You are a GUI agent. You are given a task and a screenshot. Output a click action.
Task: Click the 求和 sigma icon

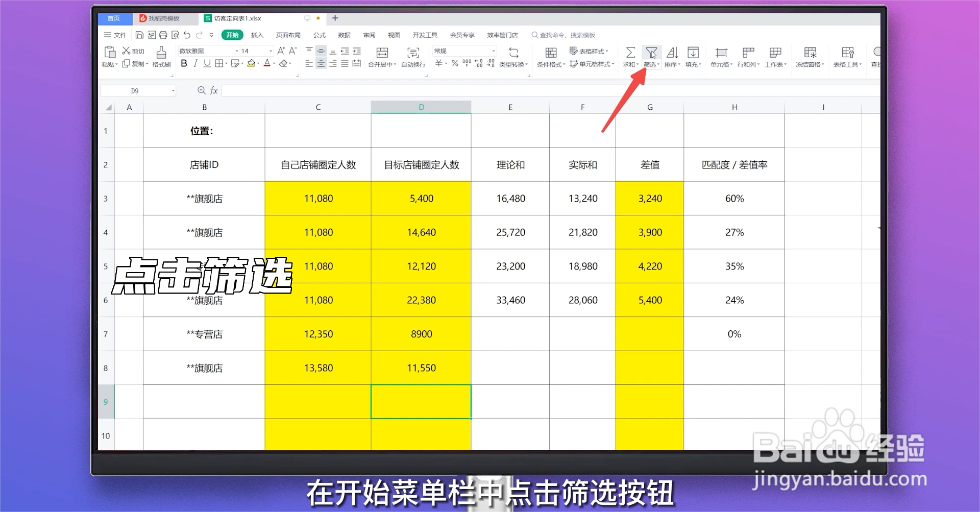(x=630, y=53)
